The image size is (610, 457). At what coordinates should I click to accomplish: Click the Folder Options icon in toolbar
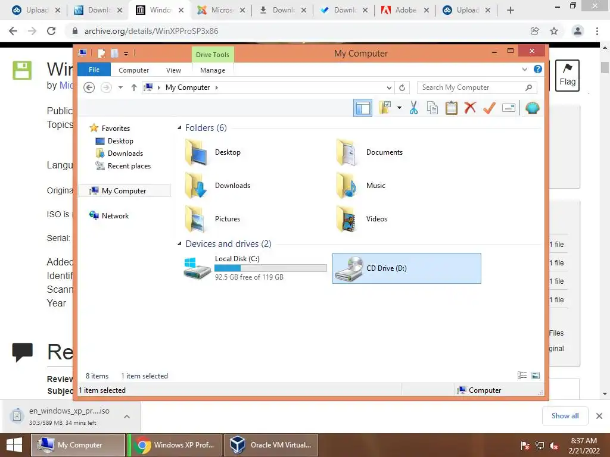click(x=385, y=108)
